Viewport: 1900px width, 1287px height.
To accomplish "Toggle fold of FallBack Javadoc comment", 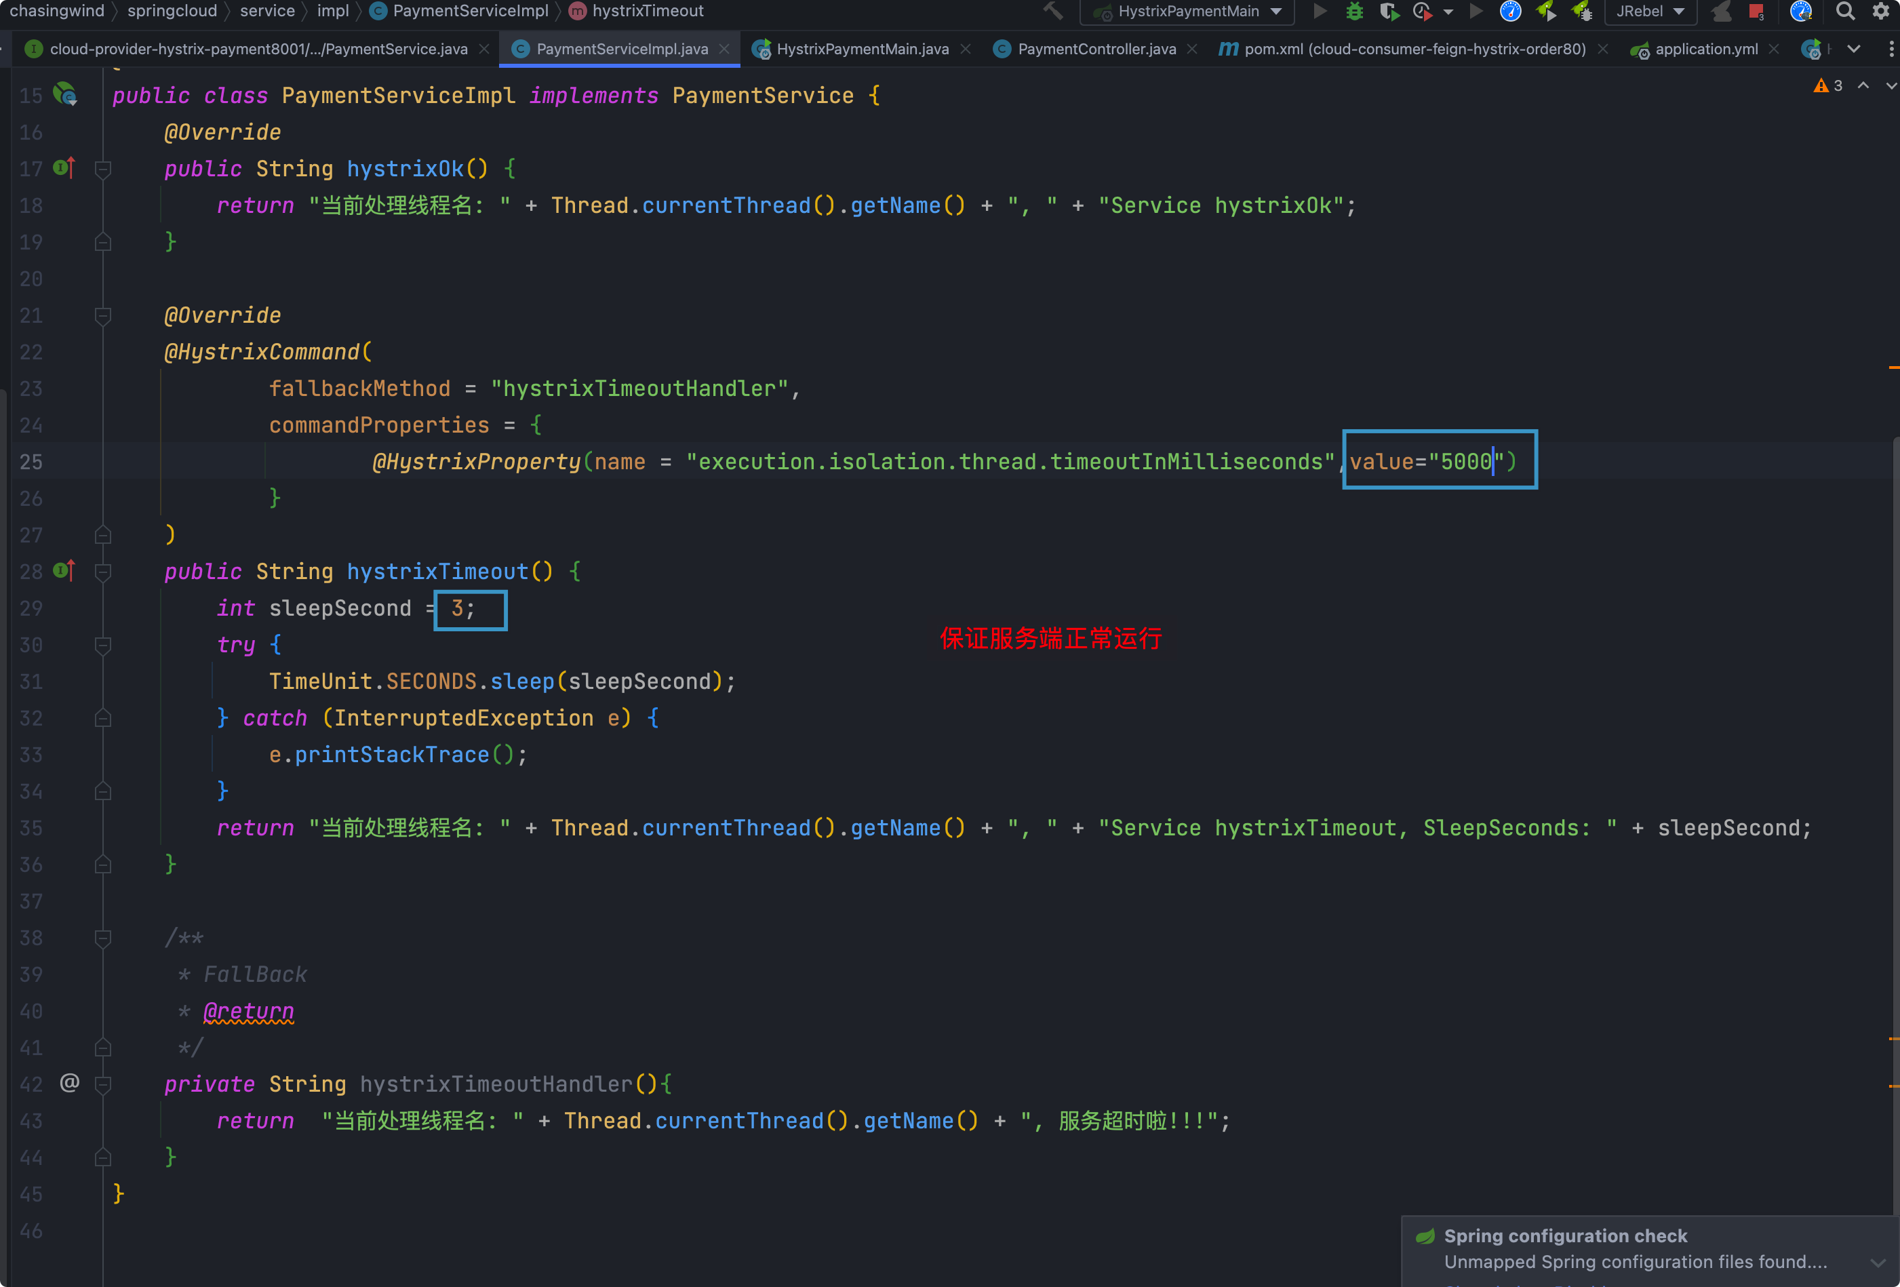I will pyautogui.click(x=103, y=938).
